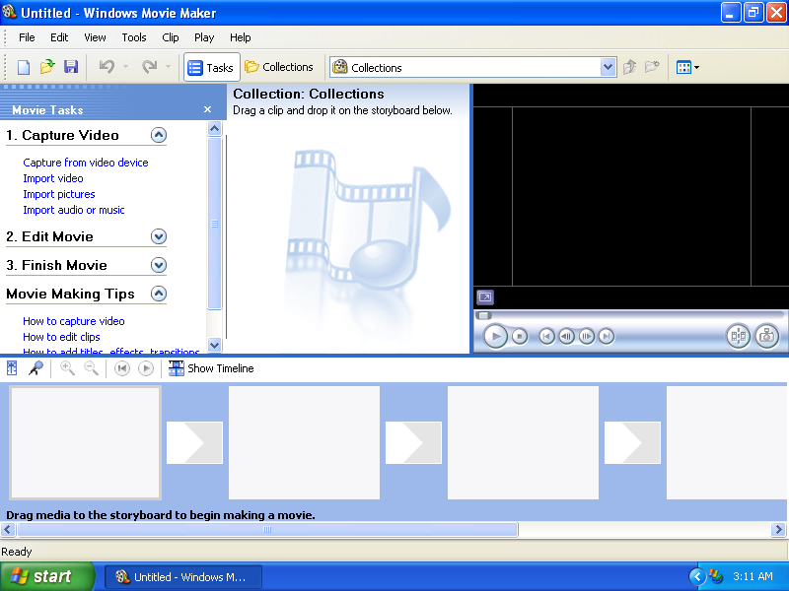Undo the last action
789x591 pixels.
pos(107,67)
